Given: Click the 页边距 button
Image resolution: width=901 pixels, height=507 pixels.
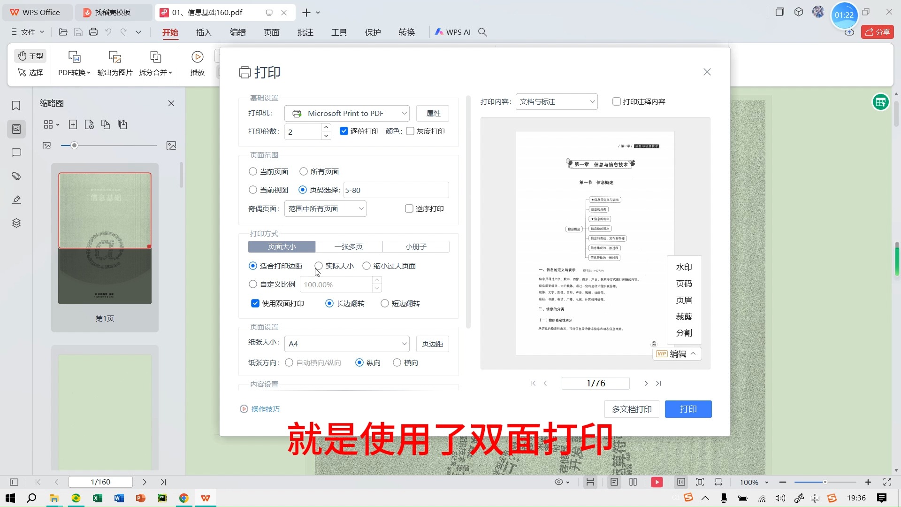Looking at the screenshot, I should coord(433,344).
